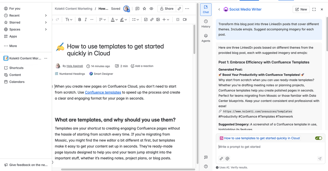Follow the Confluence templates link
Image resolution: width=328 pixels, height=171 pixels.
pos(103,92)
